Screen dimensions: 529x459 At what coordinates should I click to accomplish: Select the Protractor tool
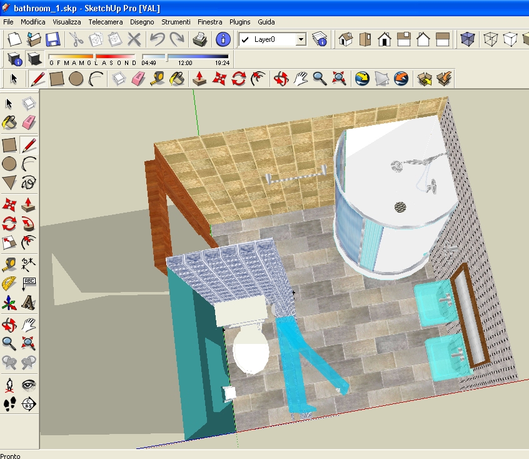click(x=9, y=283)
